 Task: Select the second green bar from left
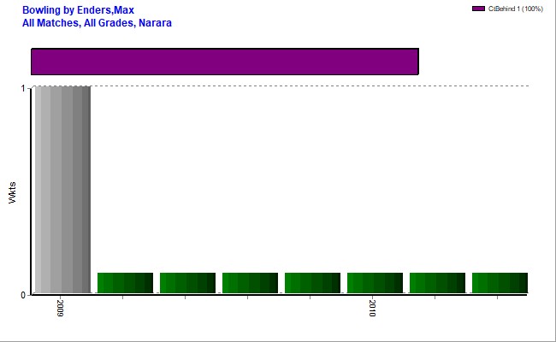click(x=187, y=282)
